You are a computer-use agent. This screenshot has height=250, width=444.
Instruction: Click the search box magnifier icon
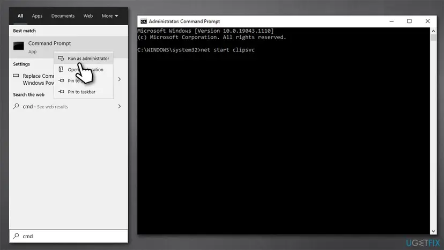16,236
